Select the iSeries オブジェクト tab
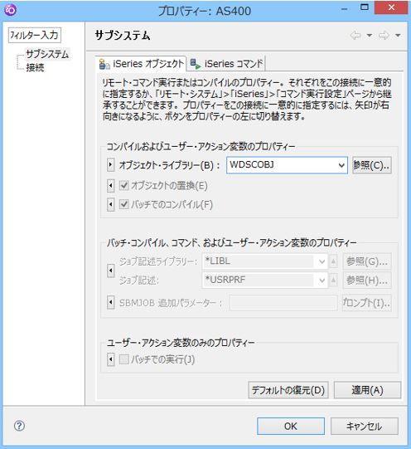Image resolution: width=411 pixels, height=449 pixels. tap(141, 64)
